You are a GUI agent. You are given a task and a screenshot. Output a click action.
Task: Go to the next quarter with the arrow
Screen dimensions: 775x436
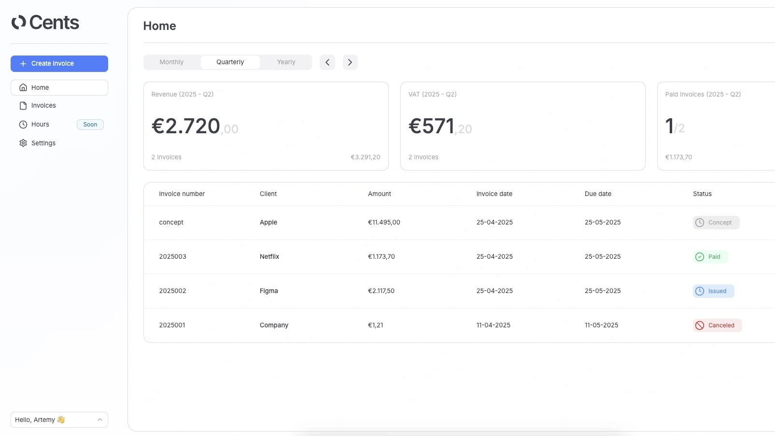point(350,62)
